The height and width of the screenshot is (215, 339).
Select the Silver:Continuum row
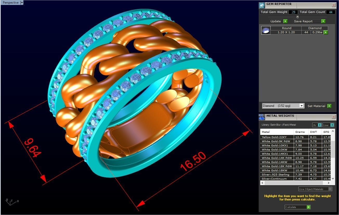tap(296, 179)
